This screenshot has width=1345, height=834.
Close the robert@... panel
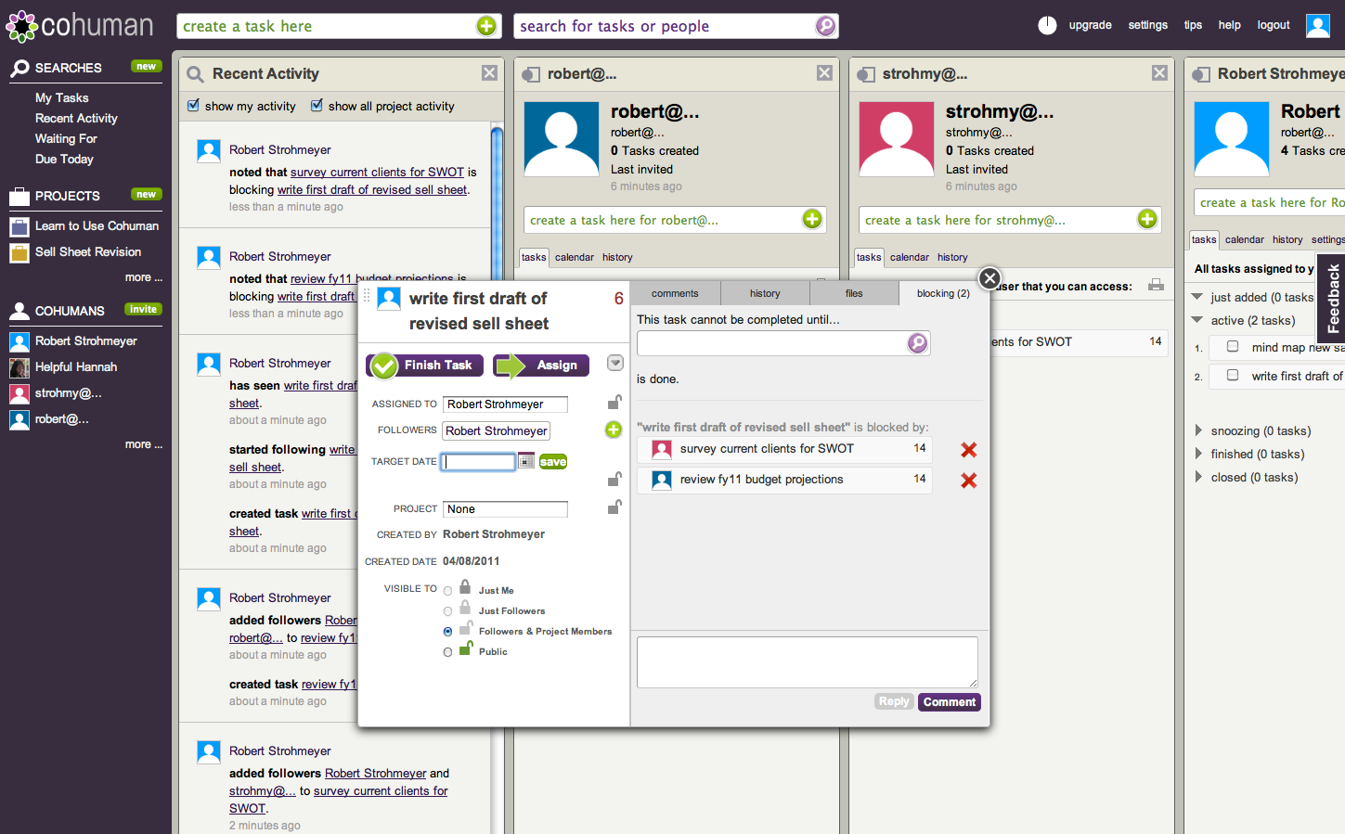824,73
